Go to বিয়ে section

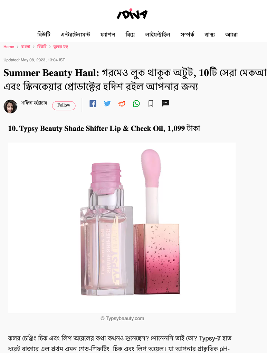click(x=130, y=34)
